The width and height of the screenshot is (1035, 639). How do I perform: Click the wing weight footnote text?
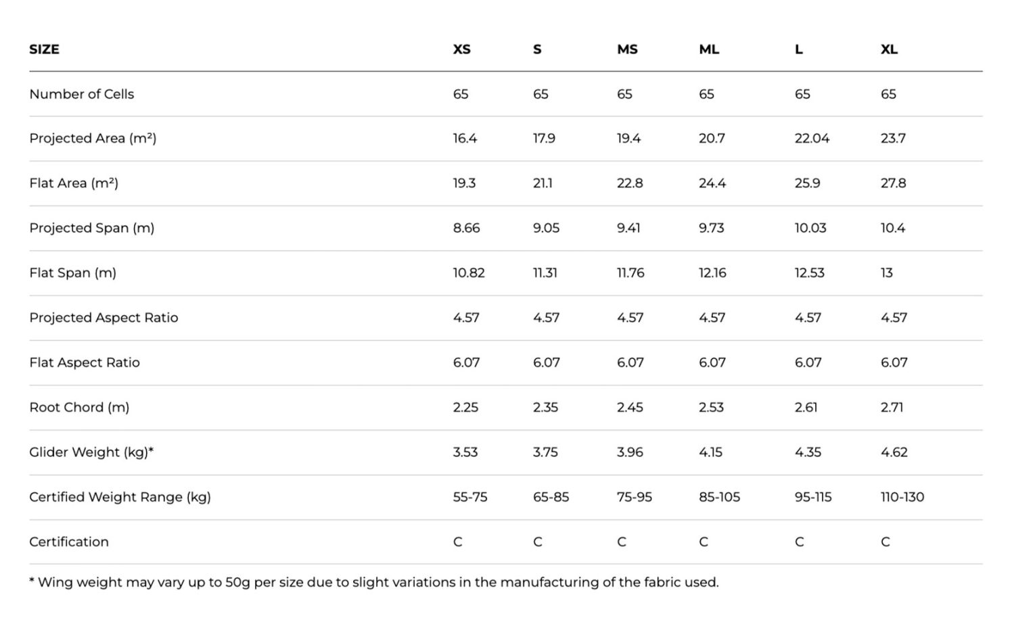tap(373, 582)
